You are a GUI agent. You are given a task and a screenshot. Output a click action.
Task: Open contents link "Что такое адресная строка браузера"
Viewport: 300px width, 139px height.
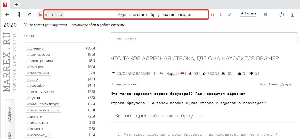click(200, 135)
